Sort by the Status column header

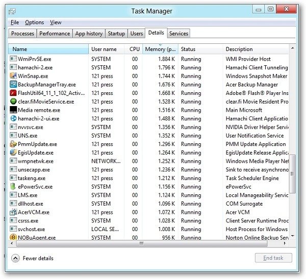200,49
